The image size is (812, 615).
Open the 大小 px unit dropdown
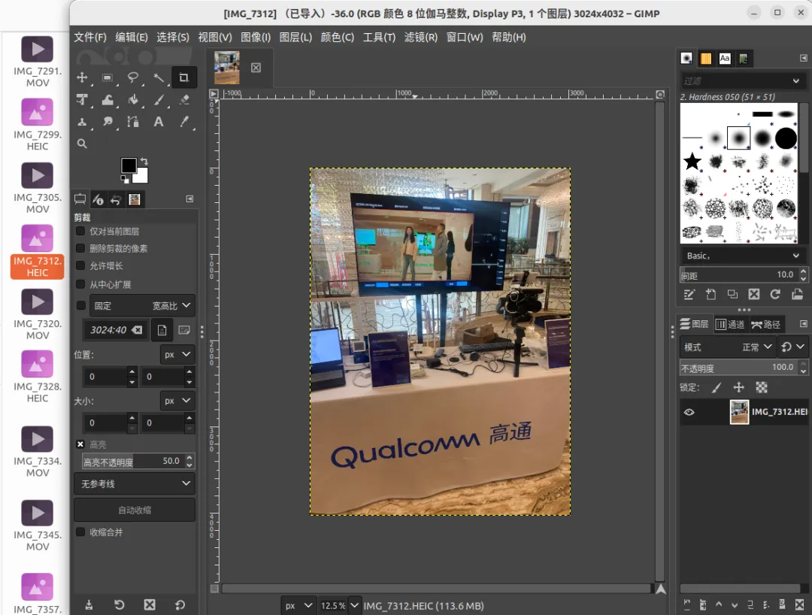point(177,401)
